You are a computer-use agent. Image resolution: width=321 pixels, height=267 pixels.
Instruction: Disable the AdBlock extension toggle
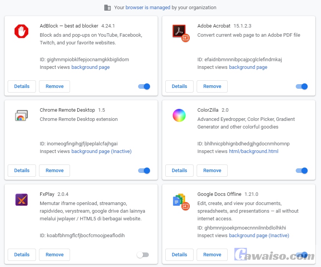[144, 86]
